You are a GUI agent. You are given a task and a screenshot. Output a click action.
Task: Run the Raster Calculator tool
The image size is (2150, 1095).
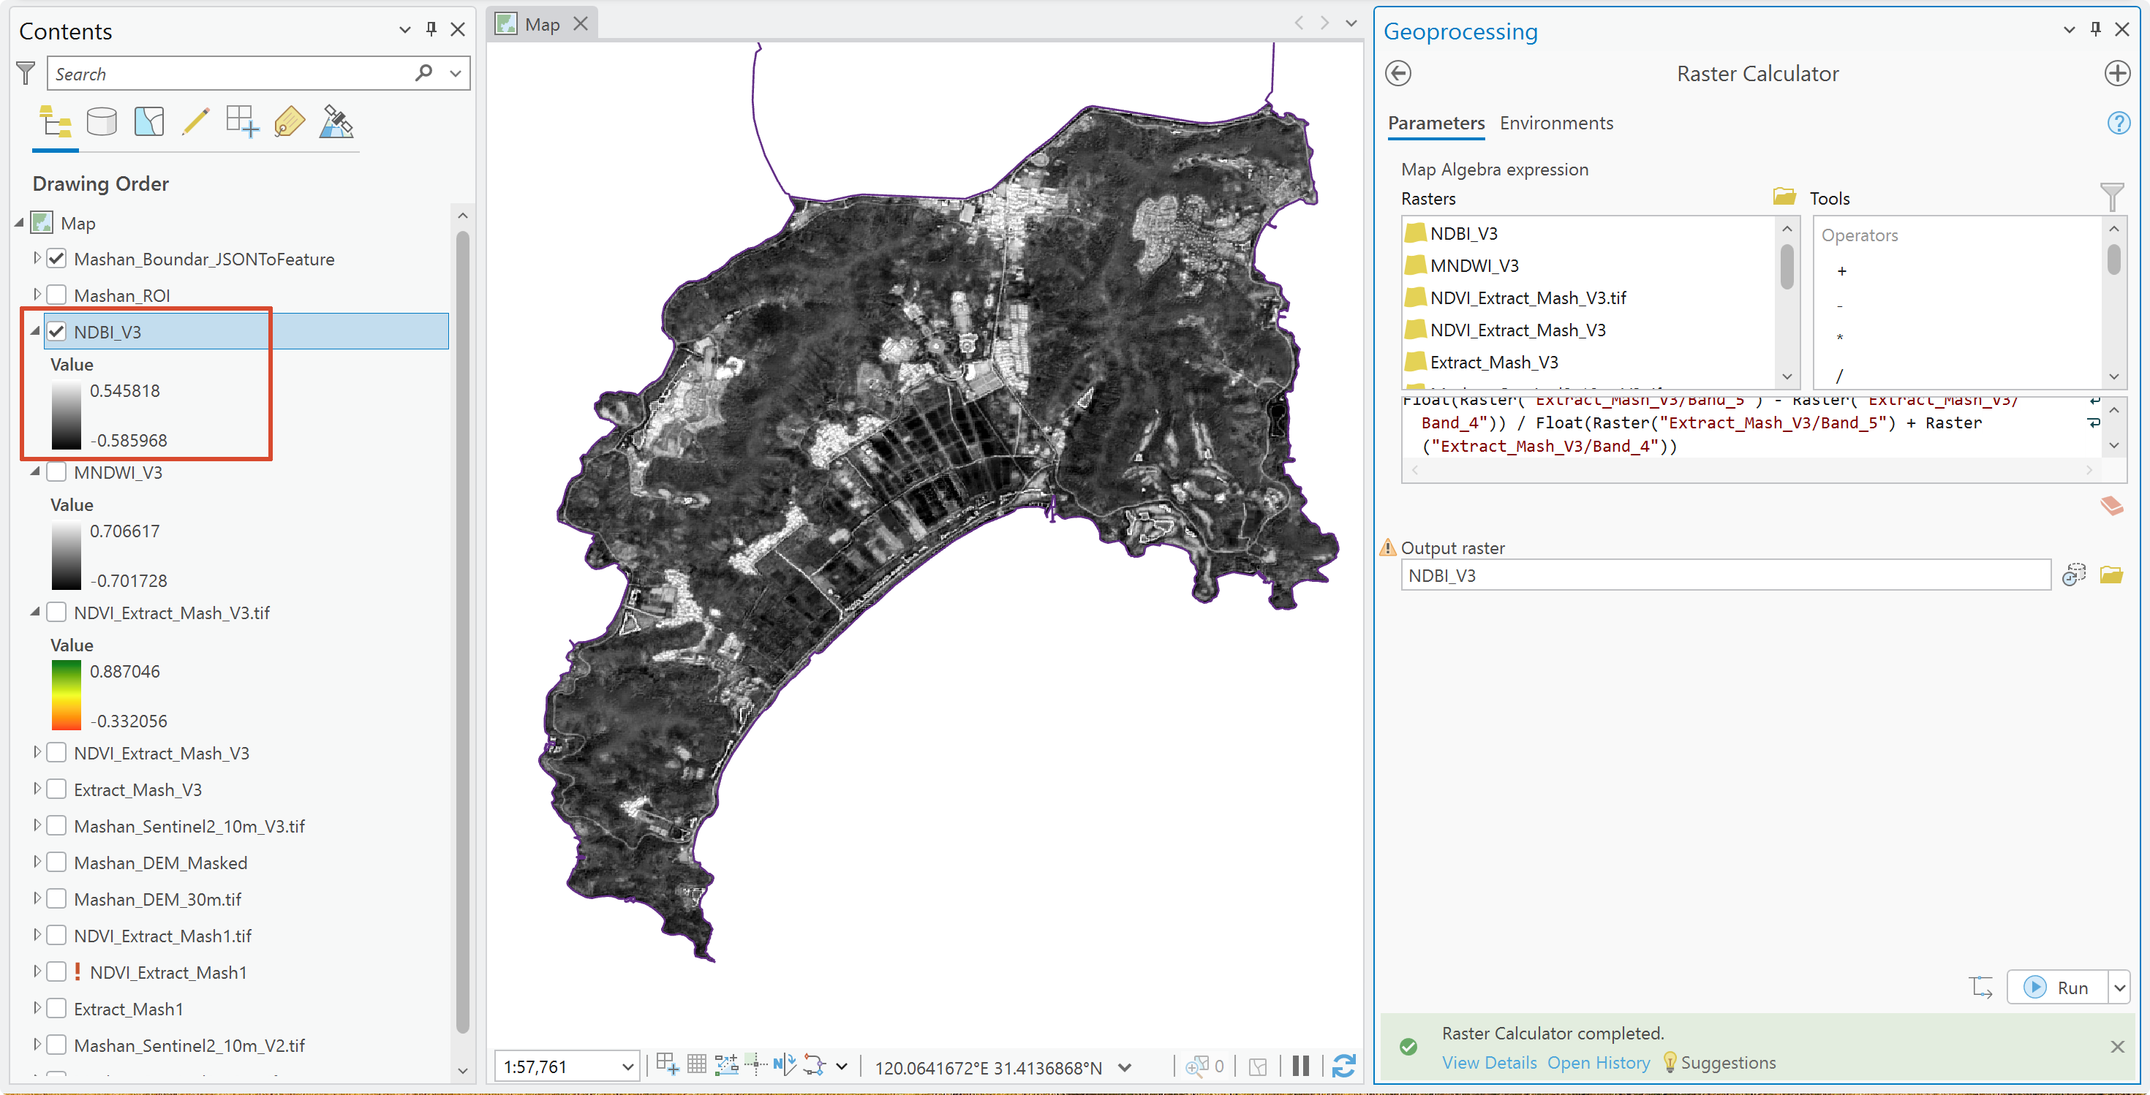pyautogui.click(x=2057, y=988)
